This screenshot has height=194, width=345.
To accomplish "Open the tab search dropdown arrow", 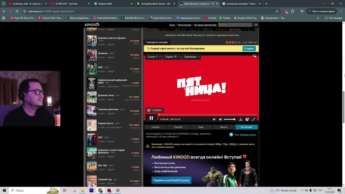I will 4,4.
